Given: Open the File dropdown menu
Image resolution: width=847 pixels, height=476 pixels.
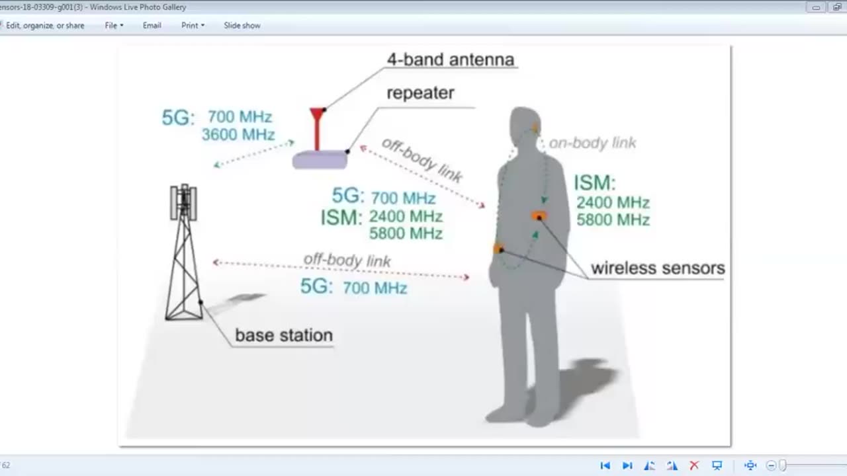Looking at the screenshot, I should [114, 25].
